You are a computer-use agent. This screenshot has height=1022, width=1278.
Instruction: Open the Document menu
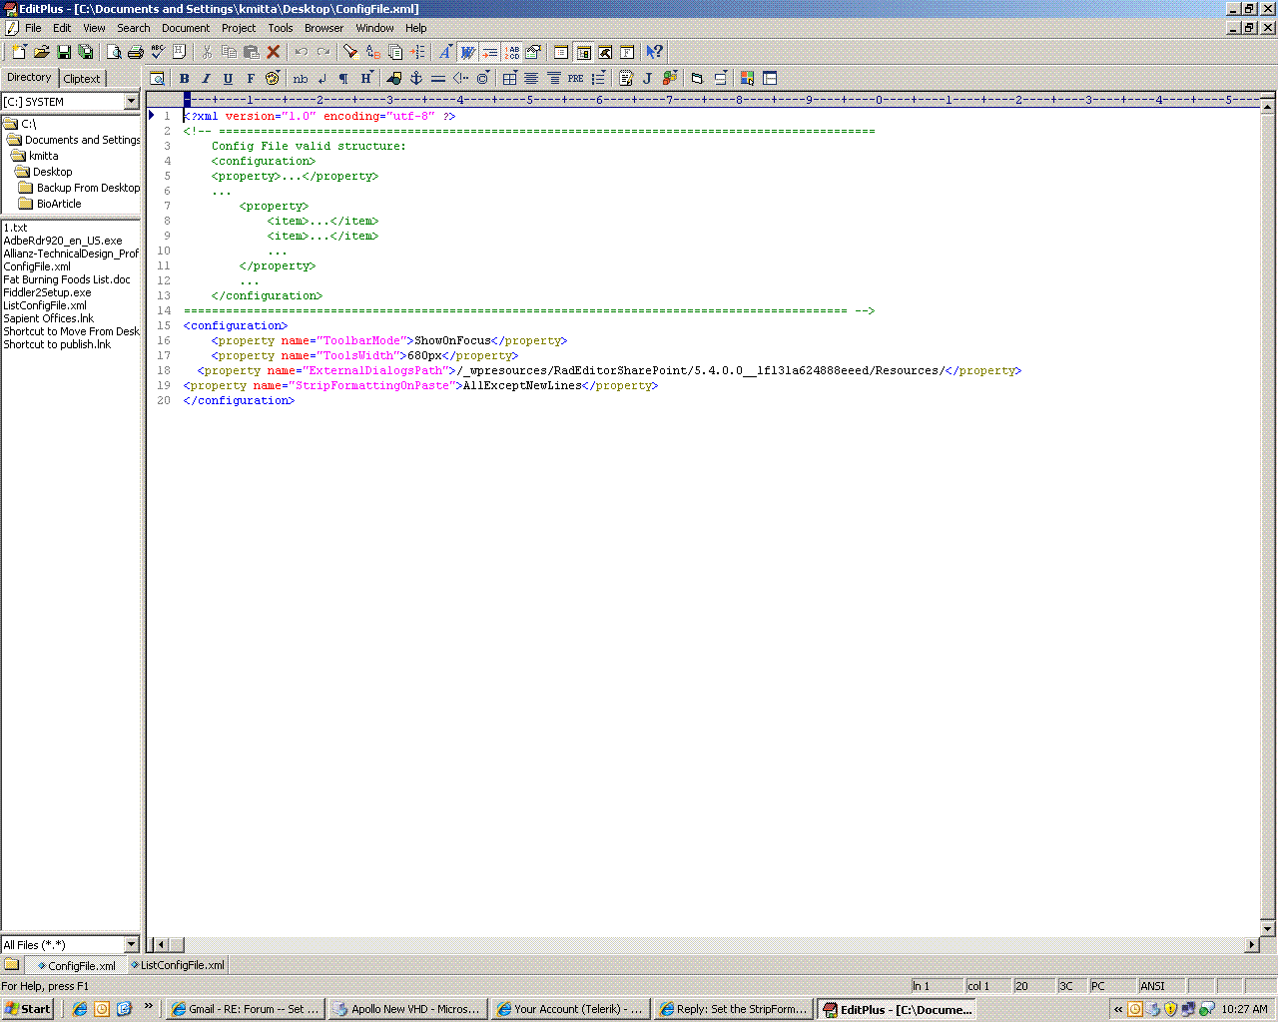[186, 28]
